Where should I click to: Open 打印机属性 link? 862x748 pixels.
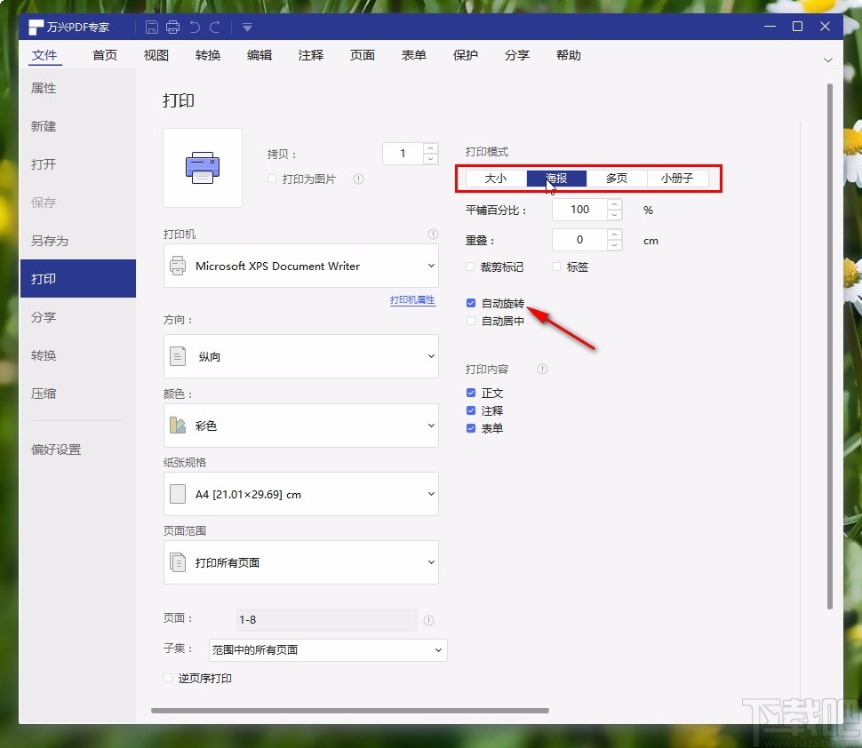(412, 299)
